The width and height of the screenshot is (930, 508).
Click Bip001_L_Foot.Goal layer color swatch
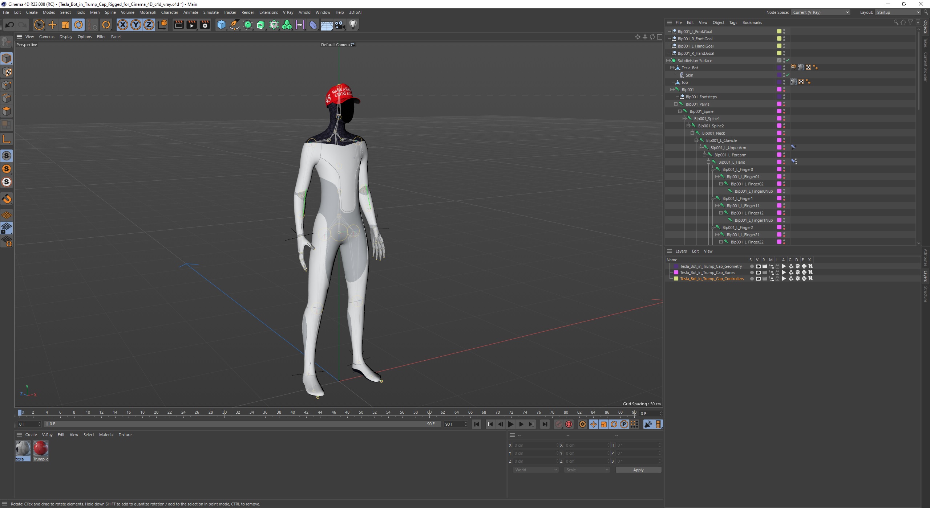779,32
